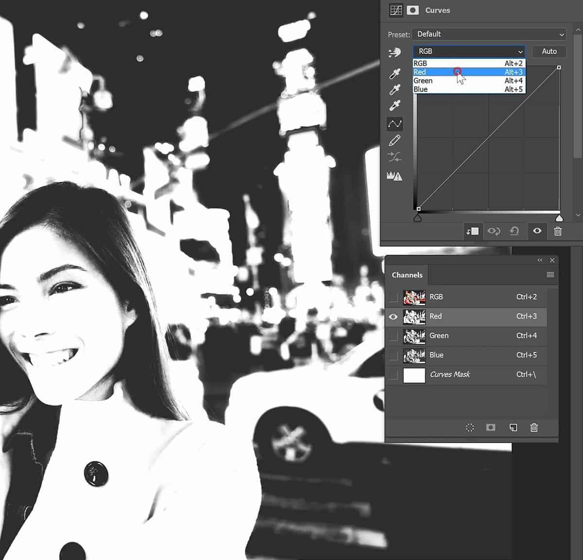Pick the white point eyedropper
Image resolution: width=583 pixels, height=560 pixels.
pyautogui.click(x=394, y=106)
